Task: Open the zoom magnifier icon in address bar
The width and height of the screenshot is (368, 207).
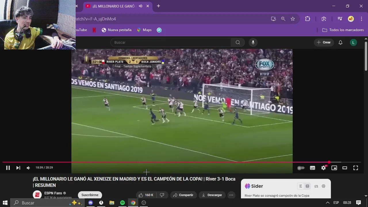Action: tap(283, 19)
